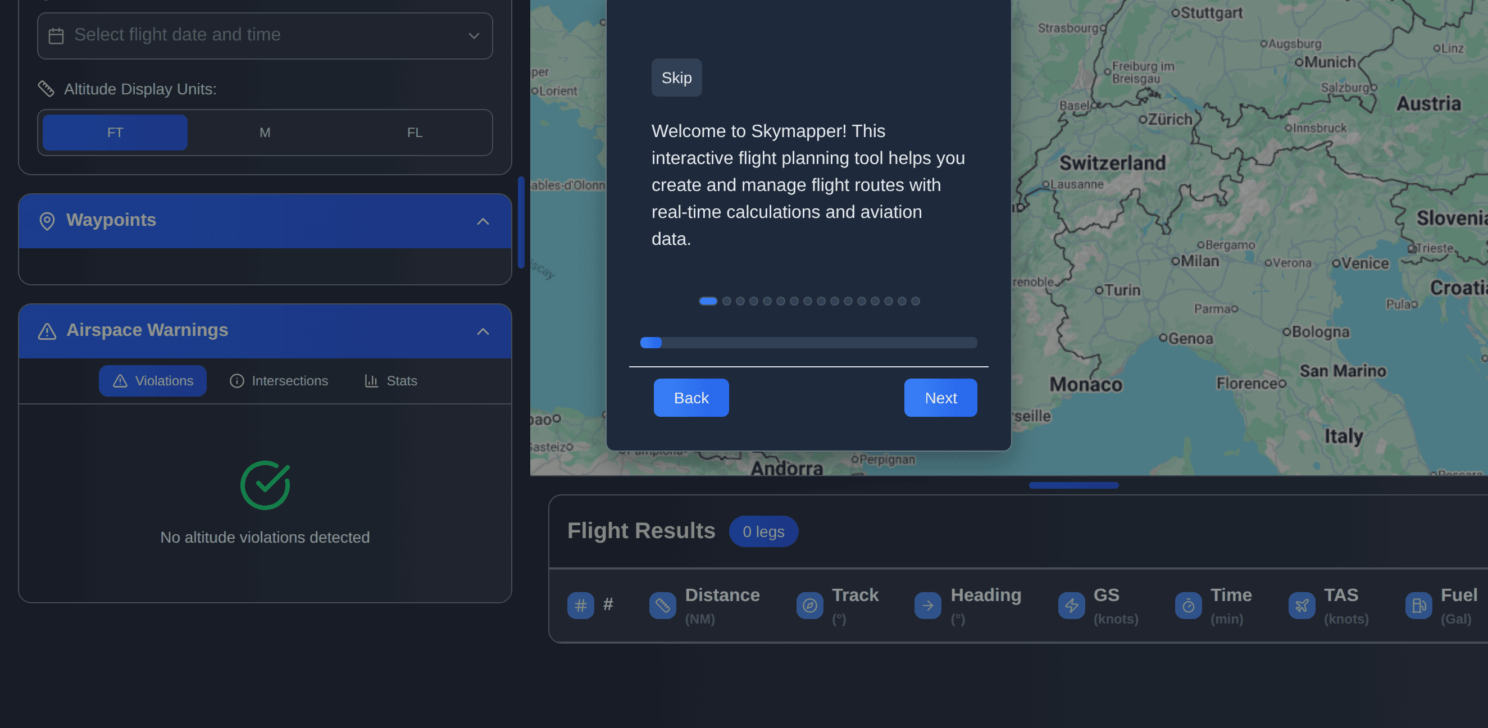Click the Waypoints header title
Image resolution: width=1488 pixels, height=728 pixels.
111,220
